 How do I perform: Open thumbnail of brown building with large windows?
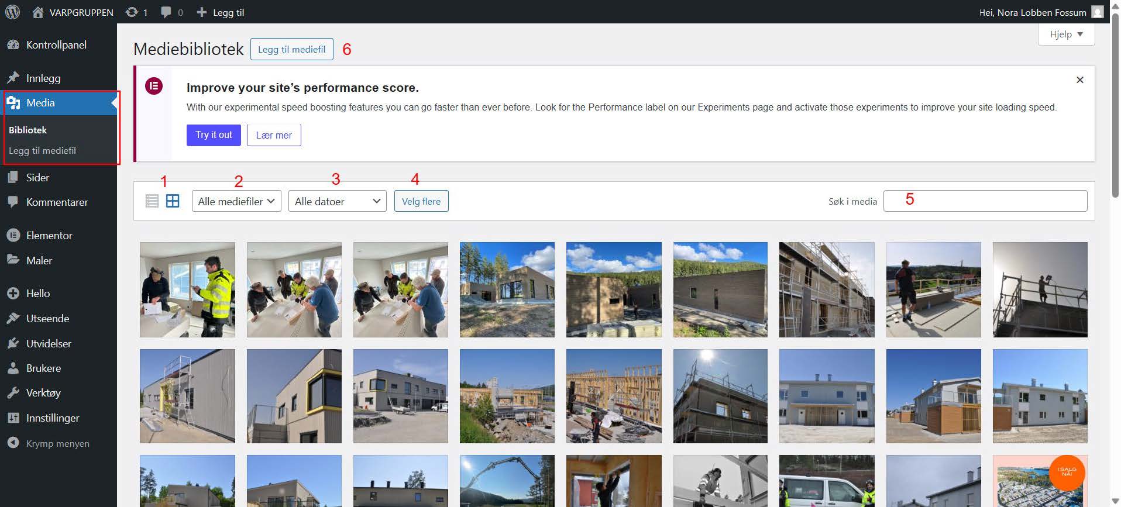507,289
